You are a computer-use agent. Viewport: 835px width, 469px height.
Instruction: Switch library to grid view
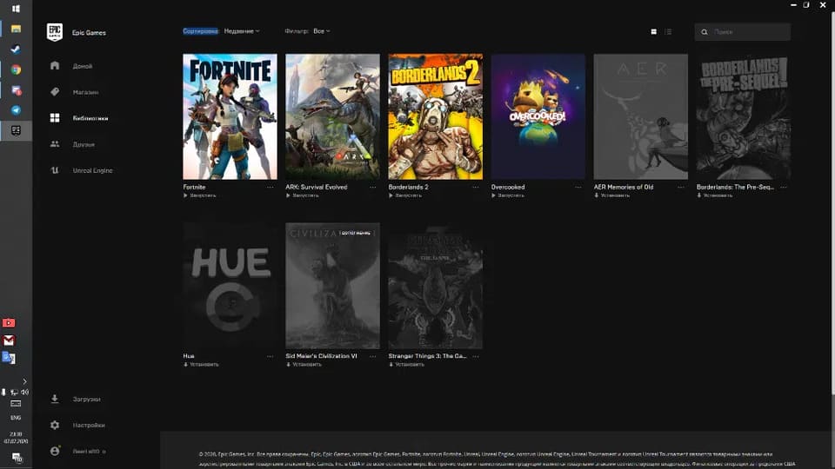coord(654,32)
